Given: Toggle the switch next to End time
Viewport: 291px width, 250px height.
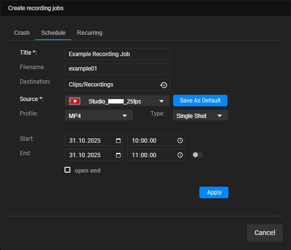Looking at the screenshot, I should 197,155.
